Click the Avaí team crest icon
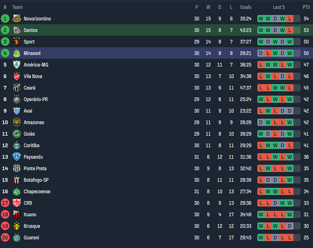Screen dimensions: 313x248 point(16,111)
